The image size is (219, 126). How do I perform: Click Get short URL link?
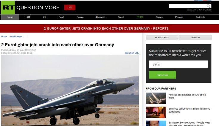tap(132, 53)
